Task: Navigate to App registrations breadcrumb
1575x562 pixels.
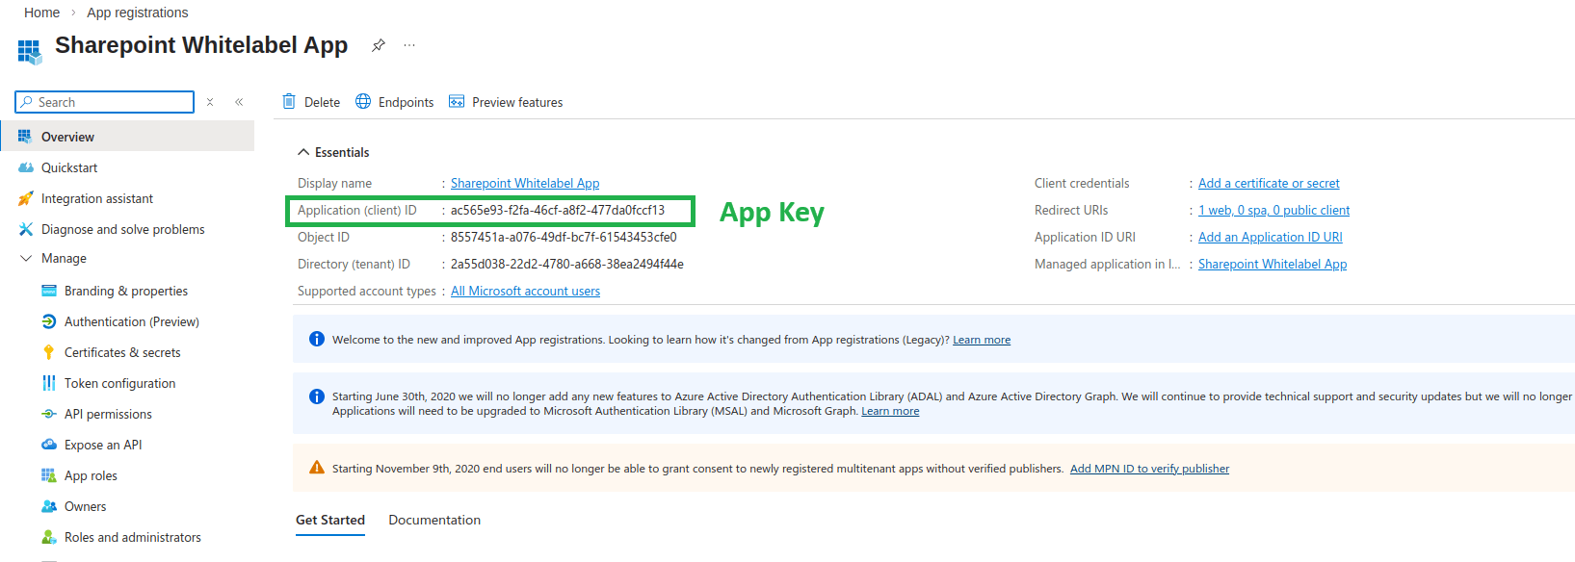Action: tap(138, 13)
